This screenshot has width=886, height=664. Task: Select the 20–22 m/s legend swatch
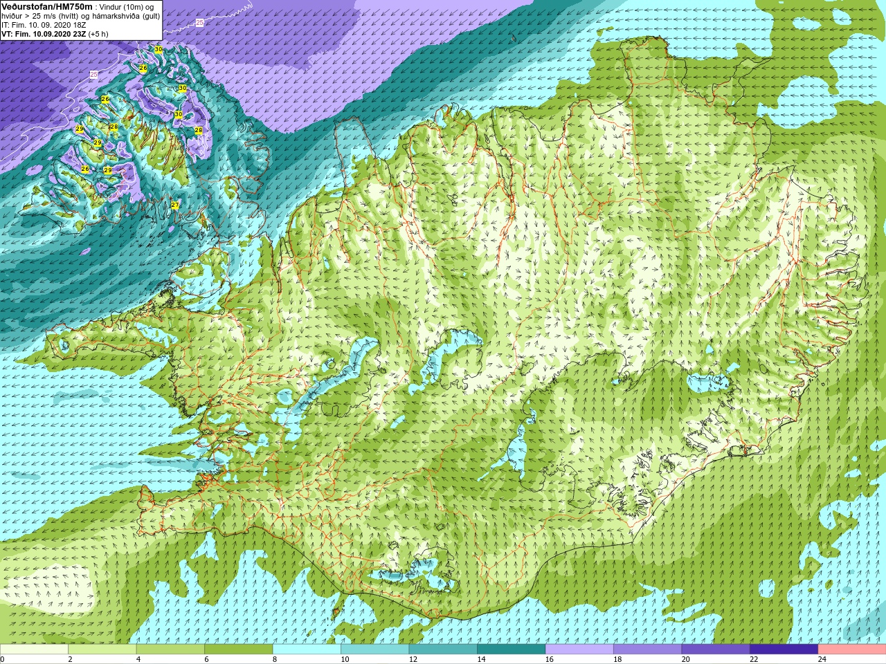pos(716,649)
